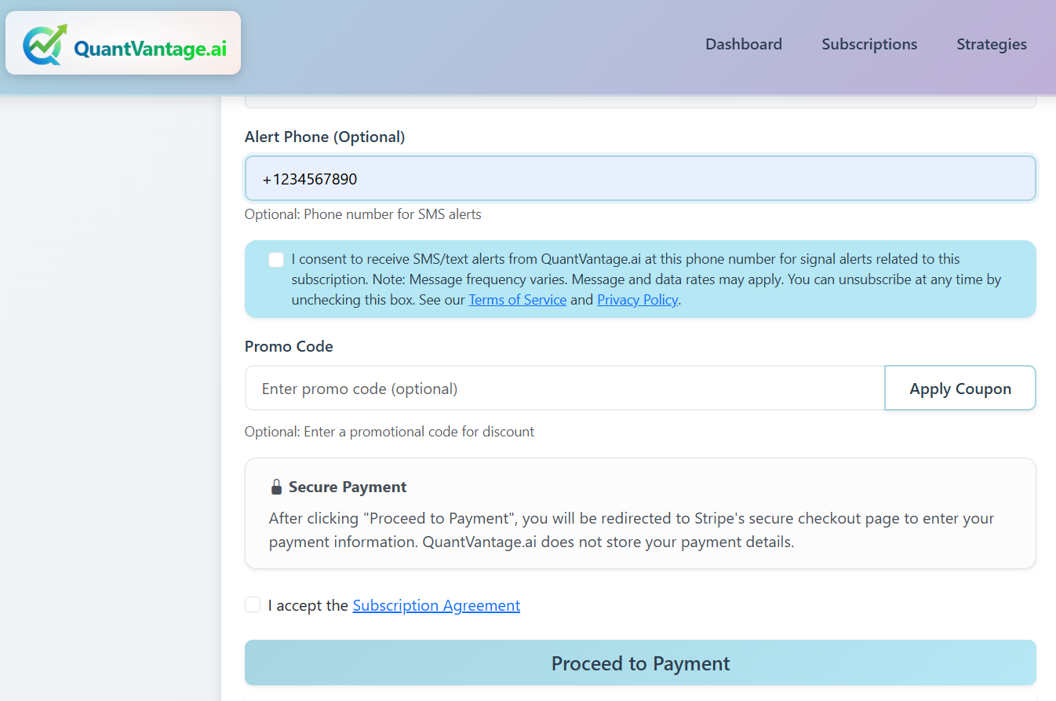Click inside the promo code input field
The image size is (1056, 701).
coord(549,387)
